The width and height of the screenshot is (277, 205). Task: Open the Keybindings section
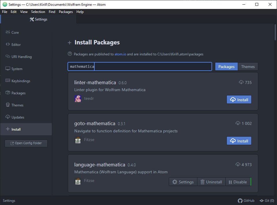pyautogui.click(x=26, y=81)
